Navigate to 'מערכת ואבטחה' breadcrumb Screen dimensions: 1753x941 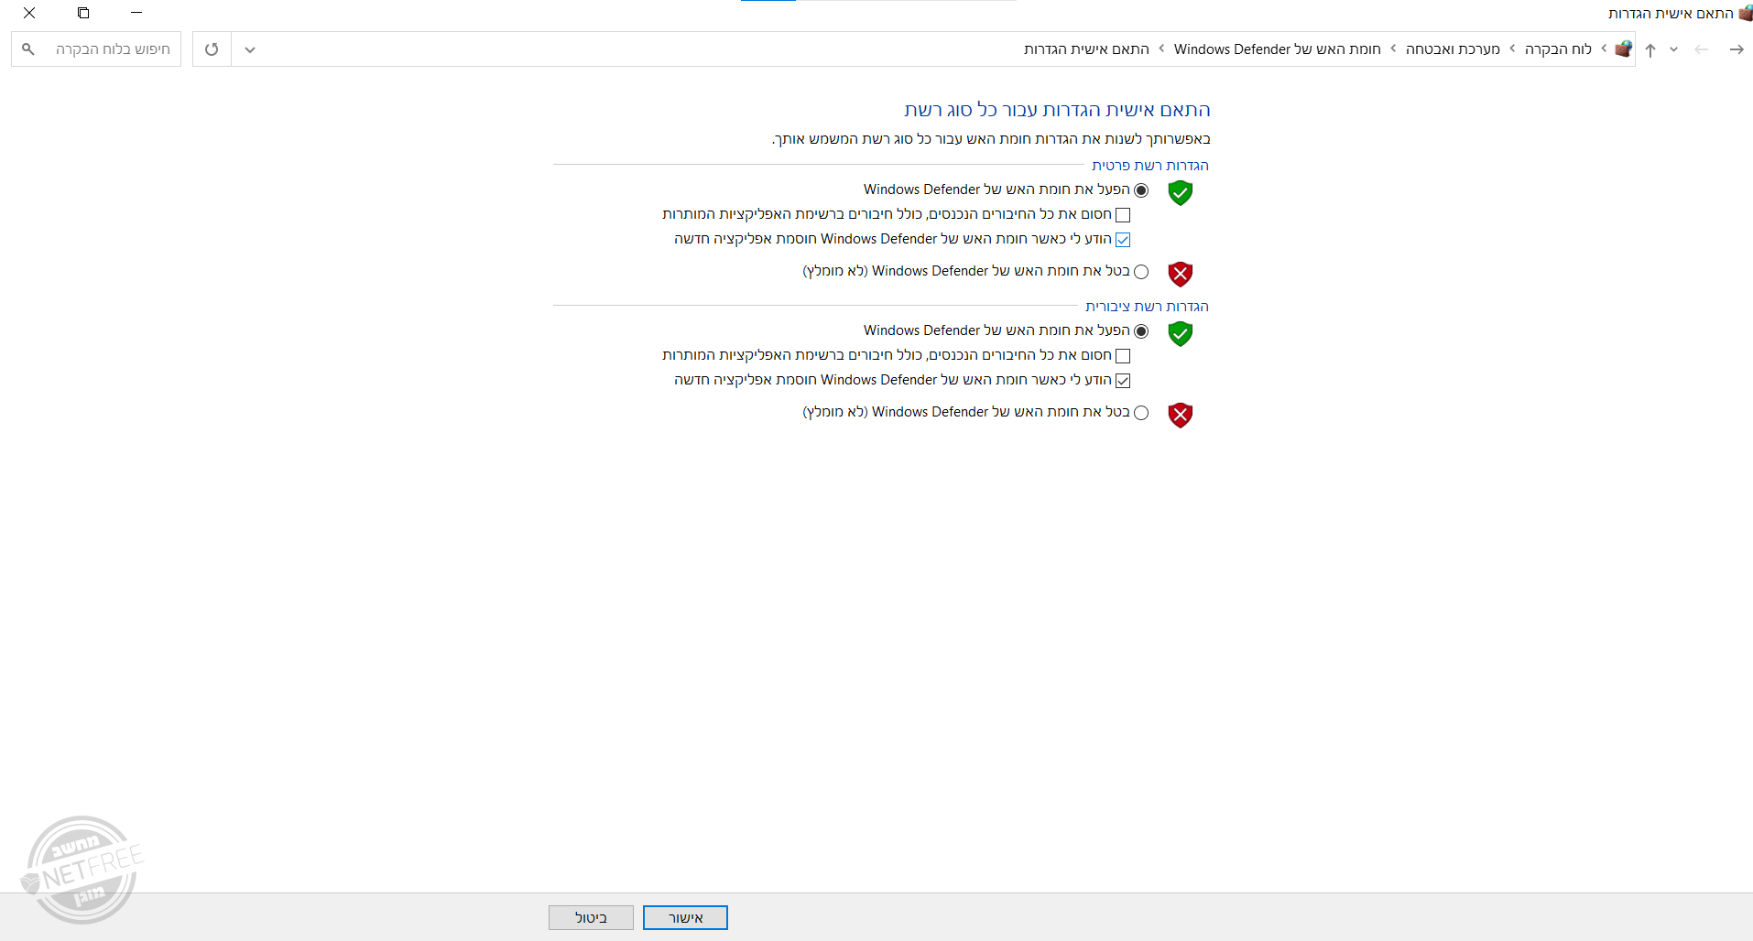(1453, 49)
